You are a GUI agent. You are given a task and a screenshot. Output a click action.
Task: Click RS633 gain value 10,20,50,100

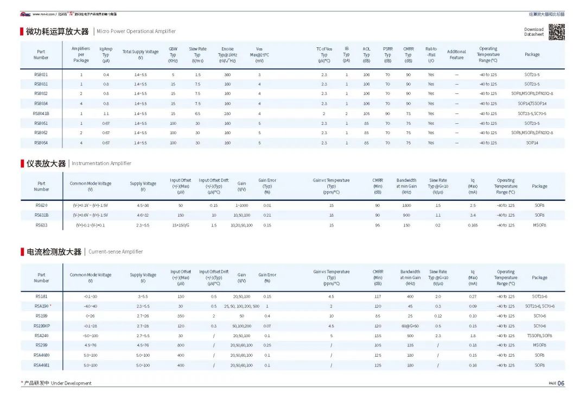coord(242,225)
